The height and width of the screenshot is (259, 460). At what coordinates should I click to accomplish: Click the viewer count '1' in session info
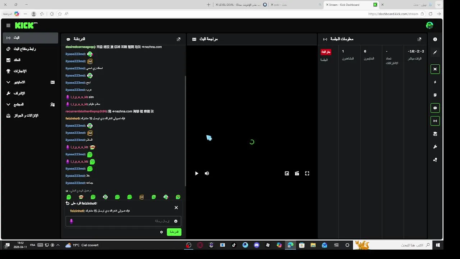click(343, 51)
